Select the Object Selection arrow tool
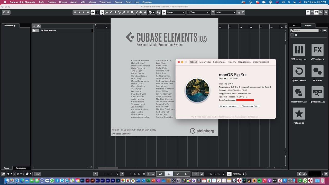This screenshot has width=329, height=185. point(102,12)
